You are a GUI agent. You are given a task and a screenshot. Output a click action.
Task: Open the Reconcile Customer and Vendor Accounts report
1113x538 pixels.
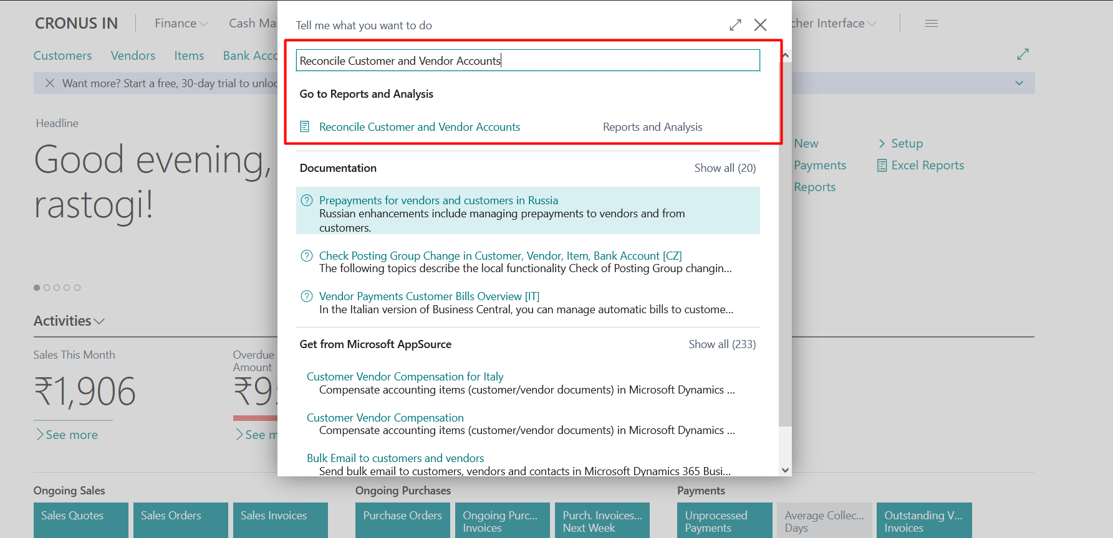tap(420, 127)
